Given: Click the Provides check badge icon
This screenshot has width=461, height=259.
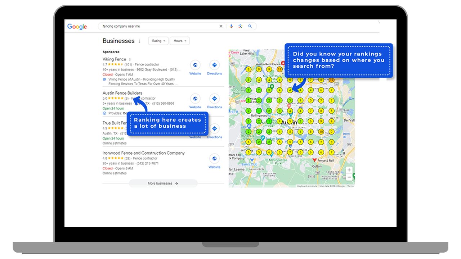Looking at the screenshot, I should (104, 113).
